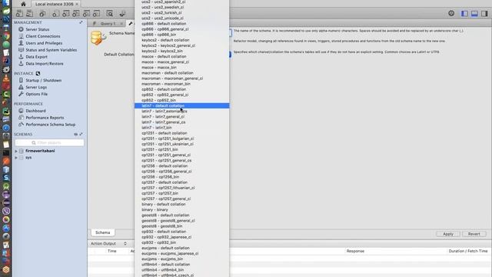Click the Options File wrench icon
The height and width of the screenshot is (277, 492).
21,94
